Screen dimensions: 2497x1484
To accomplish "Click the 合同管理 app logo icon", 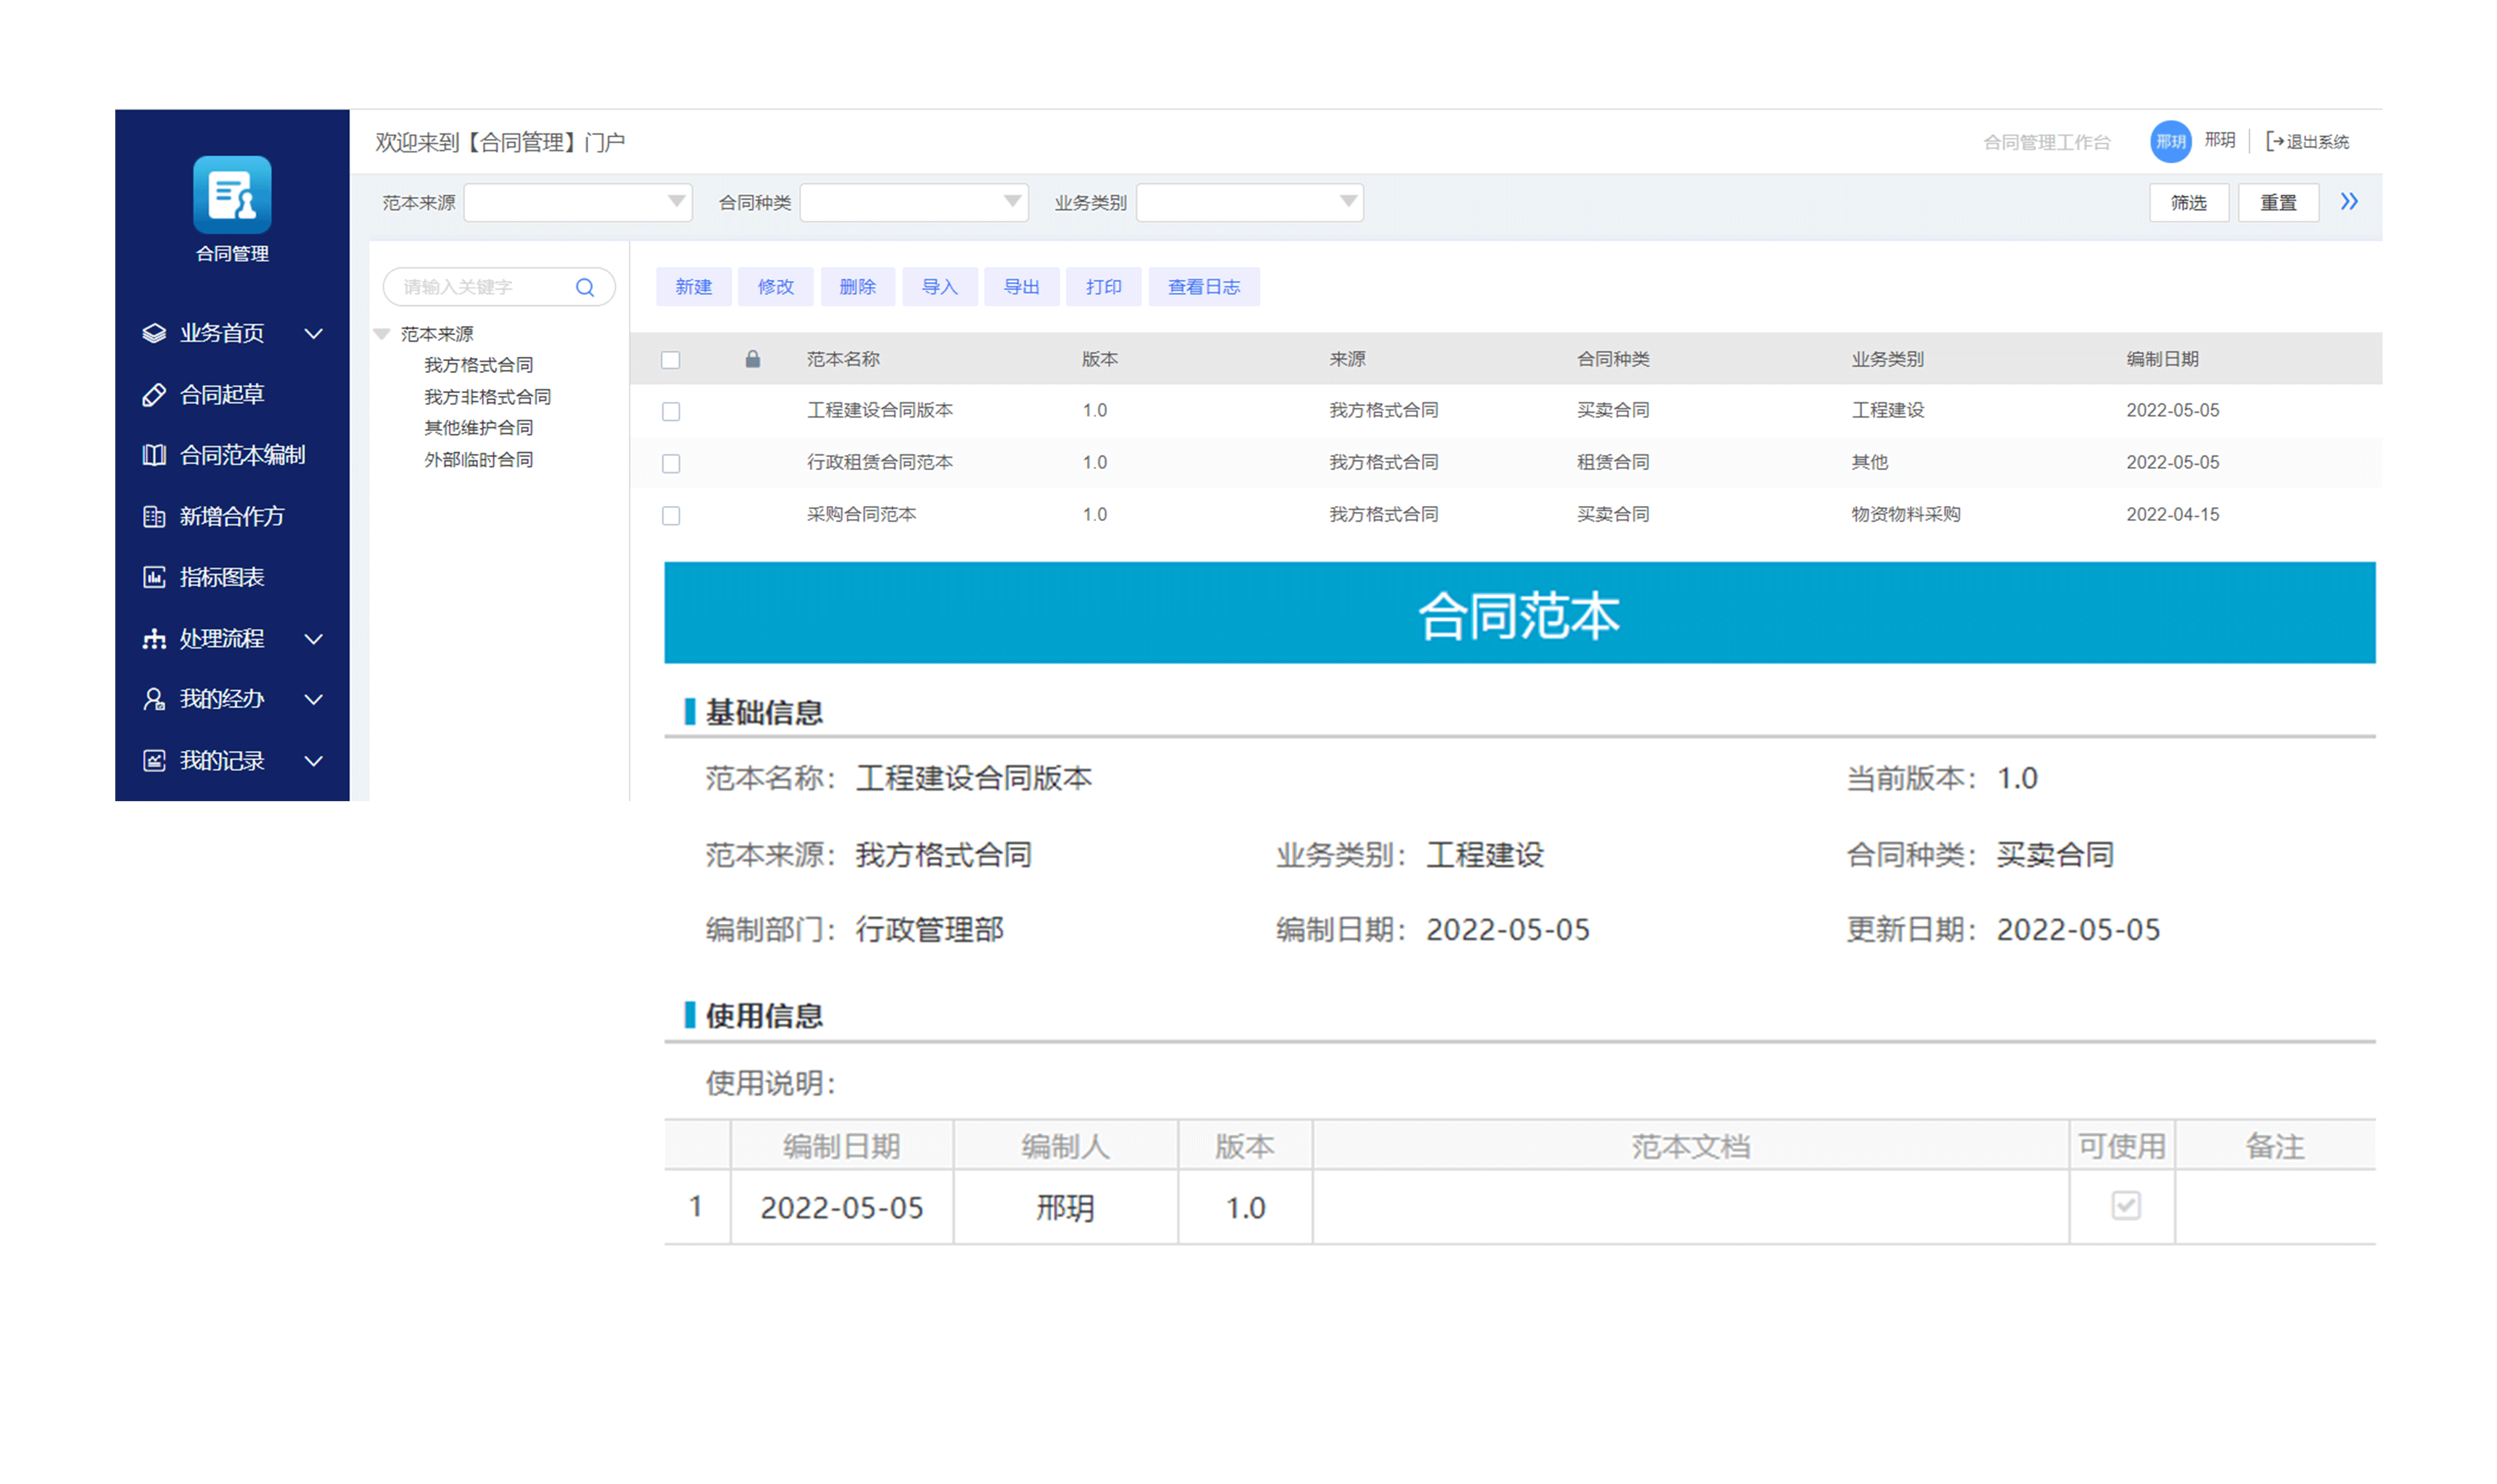I will (232, 195).
